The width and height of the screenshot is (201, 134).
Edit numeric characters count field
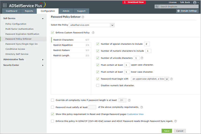point(148,51)
